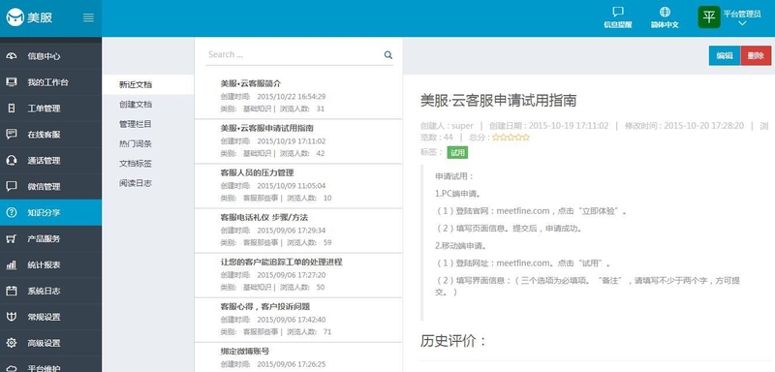Image resolution: width=775 pixels, height=372 pixels.
Task: Open document 美服·云客服简介
Action: (251, 83)
